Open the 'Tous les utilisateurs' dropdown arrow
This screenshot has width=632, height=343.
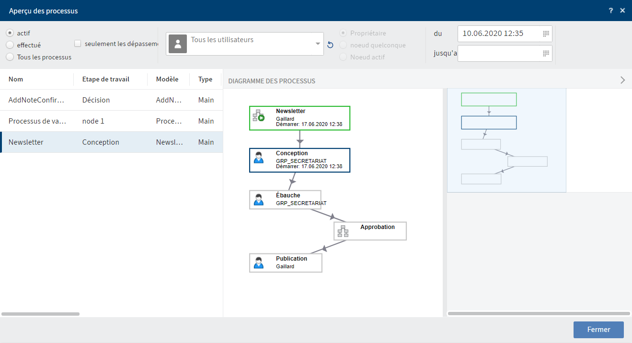click(318, 44)
